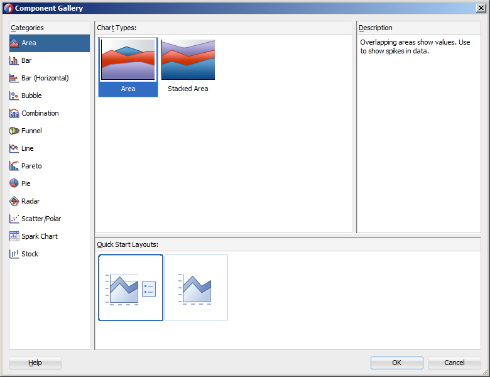This screenshot has width=490, height=377.
Task: Select the Area category icon
Action: tap(14, 43)
